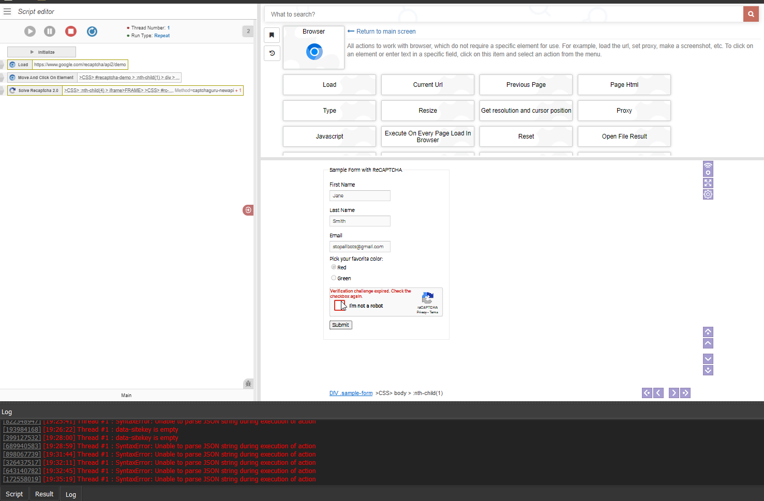The height and width of the screenshot is (501, 764).
Task: Click the bookmark icon near Browser tile
Action: (x=272, y=35)
